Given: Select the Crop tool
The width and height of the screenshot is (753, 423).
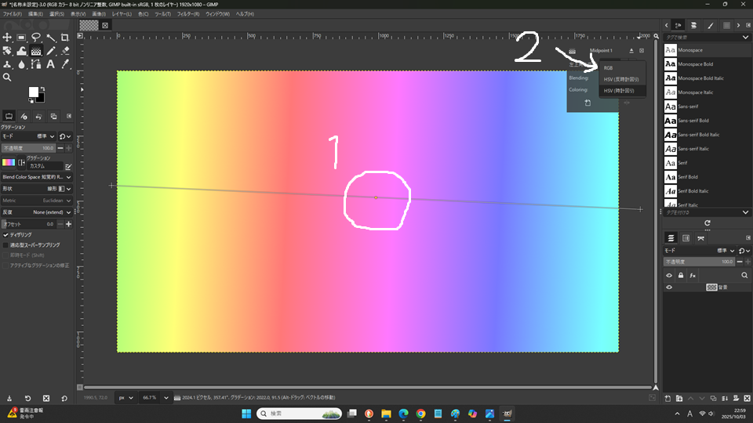Looking at the screenshot, I should coord(65,38).
